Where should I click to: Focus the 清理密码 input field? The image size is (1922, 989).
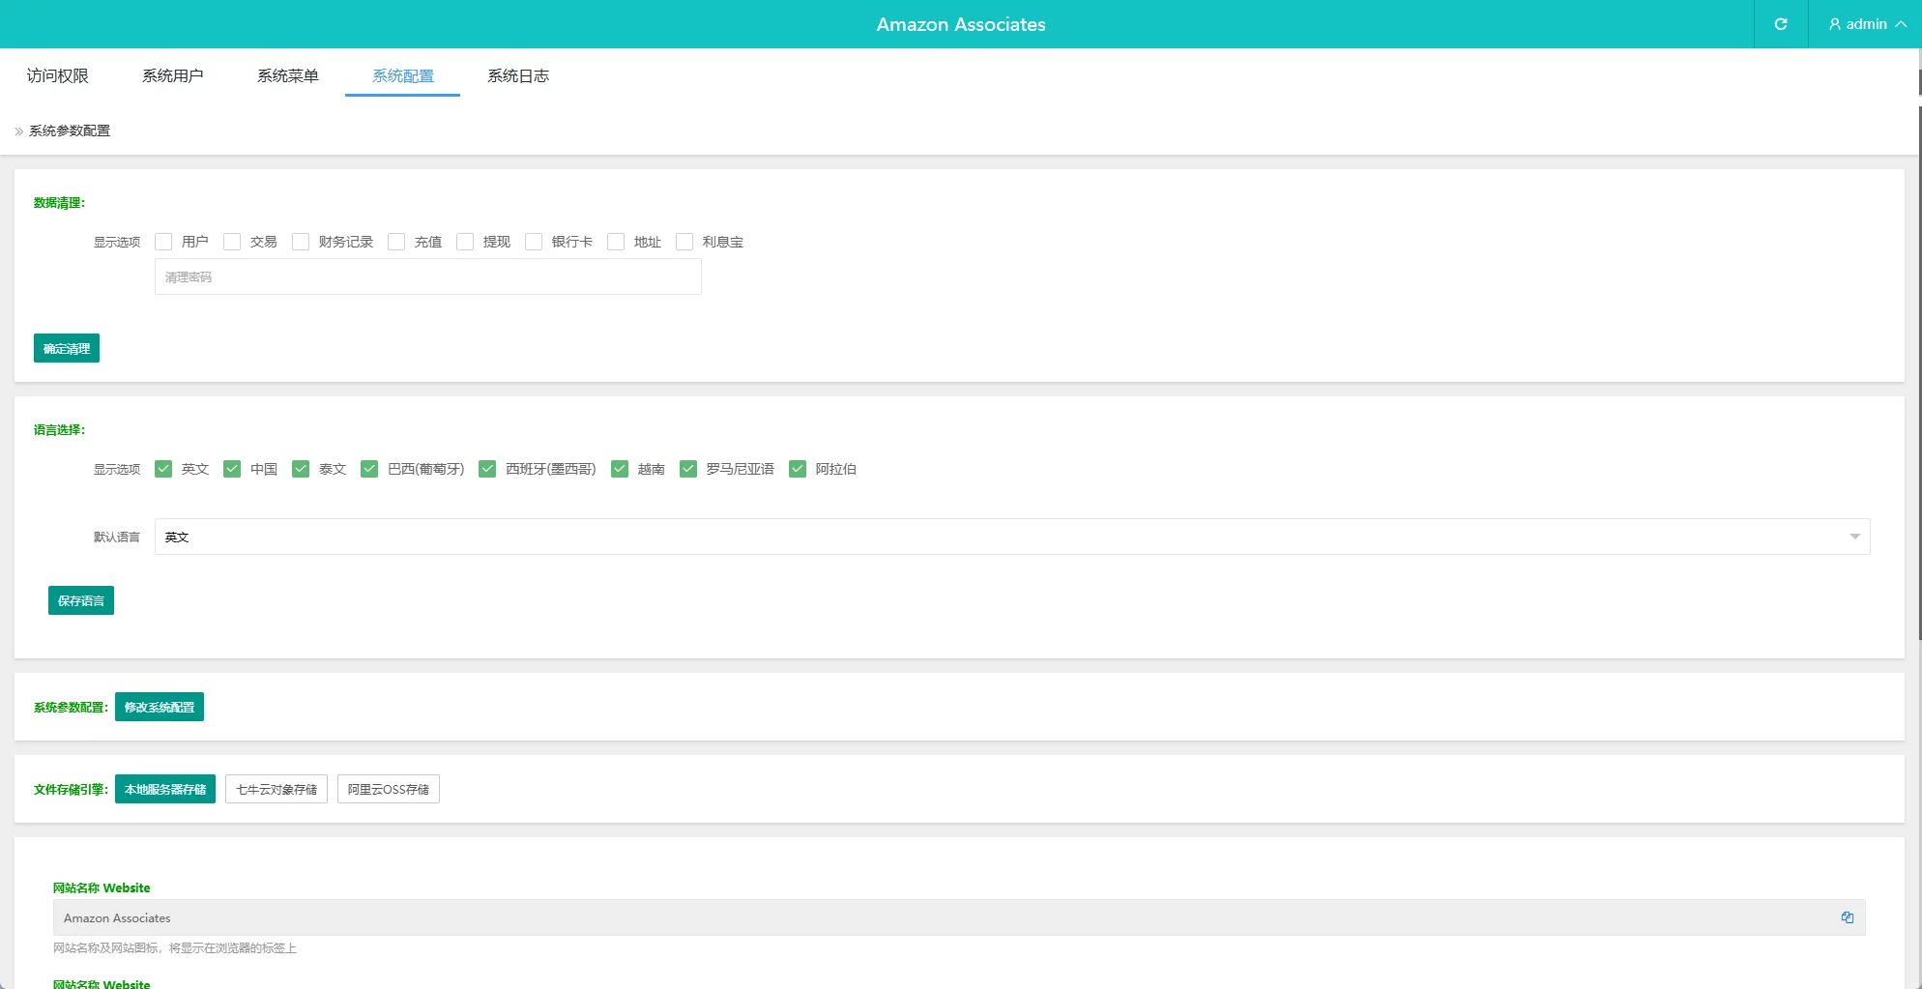(x=427, y=276)
